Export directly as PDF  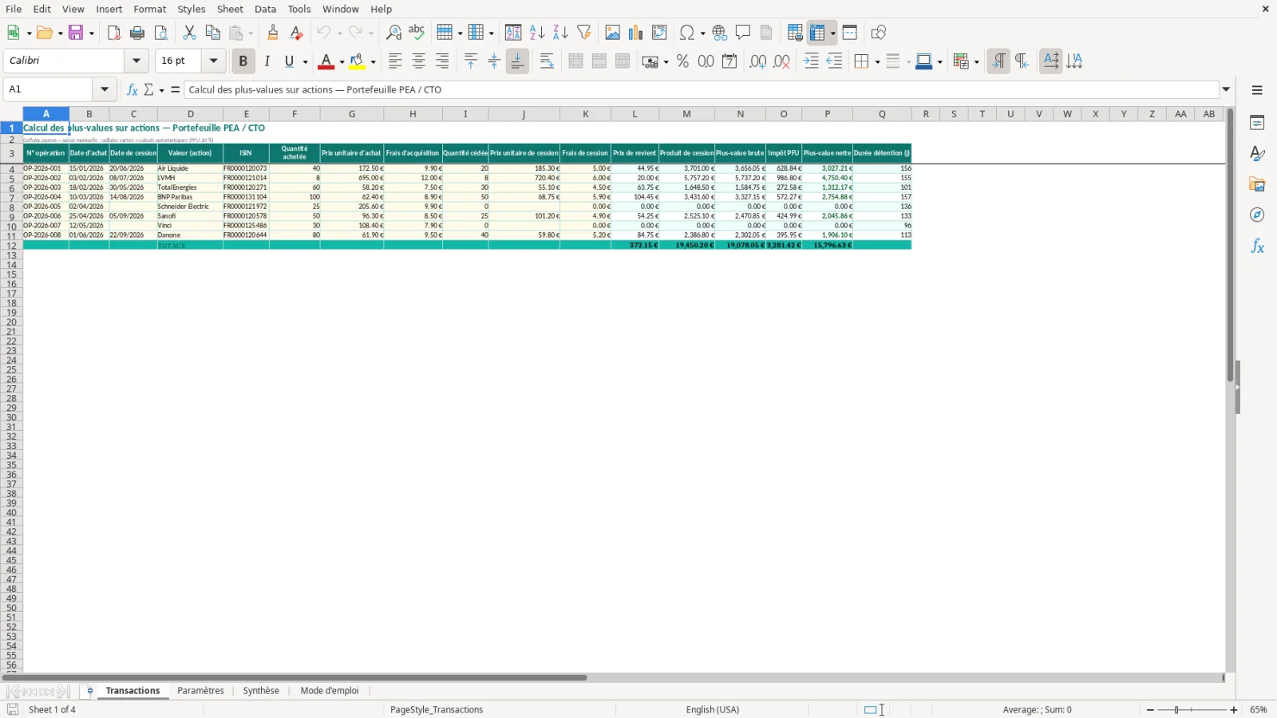[x=114, y=33]
